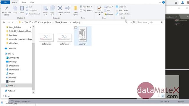Switch to the Share tab
The width and height of the screenshot is (189, 106).
(x=24, y=2)
